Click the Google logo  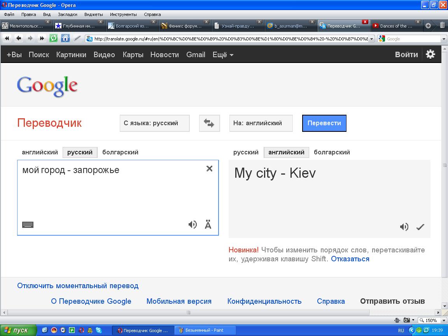point(47,86)
